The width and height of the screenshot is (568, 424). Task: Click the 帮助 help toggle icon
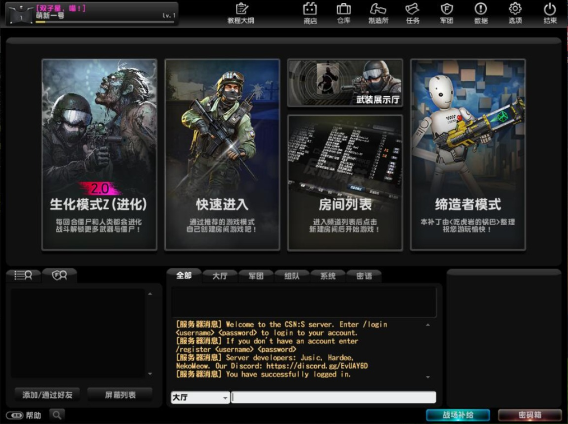point(15,415)
